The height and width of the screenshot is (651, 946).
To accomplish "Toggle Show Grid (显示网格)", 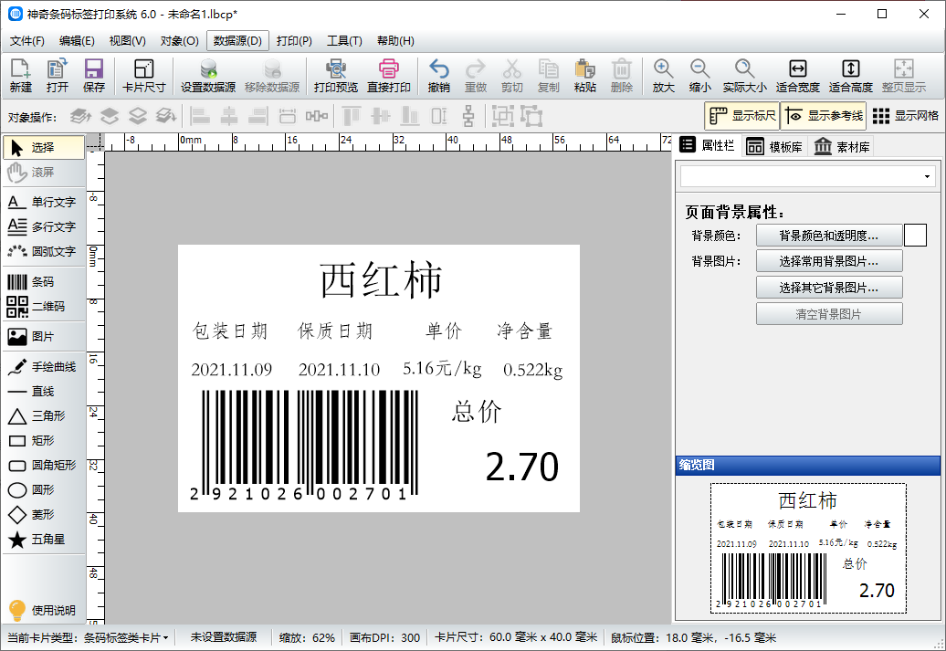I will 906,116.
